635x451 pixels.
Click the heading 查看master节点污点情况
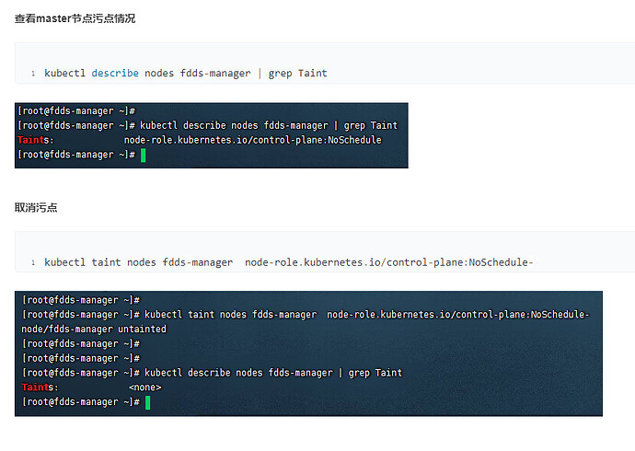click(x=75, y=18)
